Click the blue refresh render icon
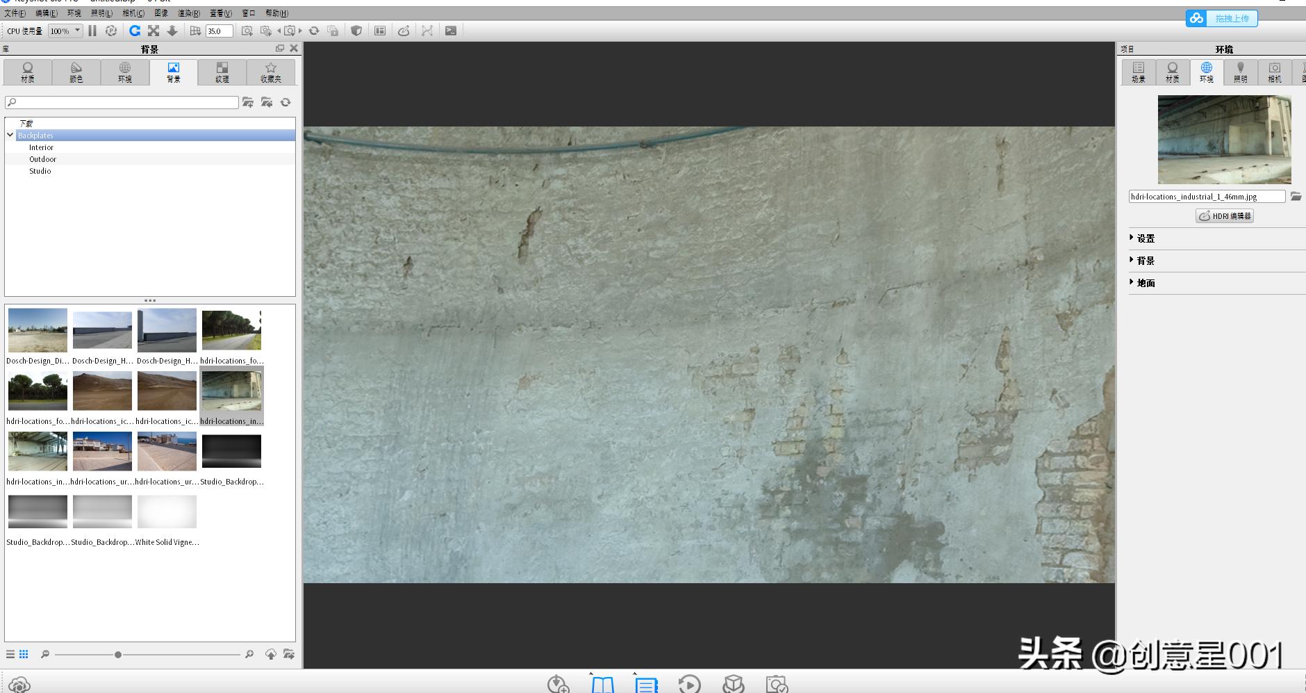The height and width of the screenshot is (693, 1306). (135, 31)
